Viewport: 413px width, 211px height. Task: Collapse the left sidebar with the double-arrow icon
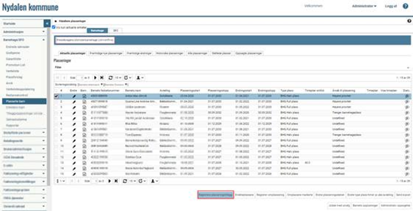[47, 23]
